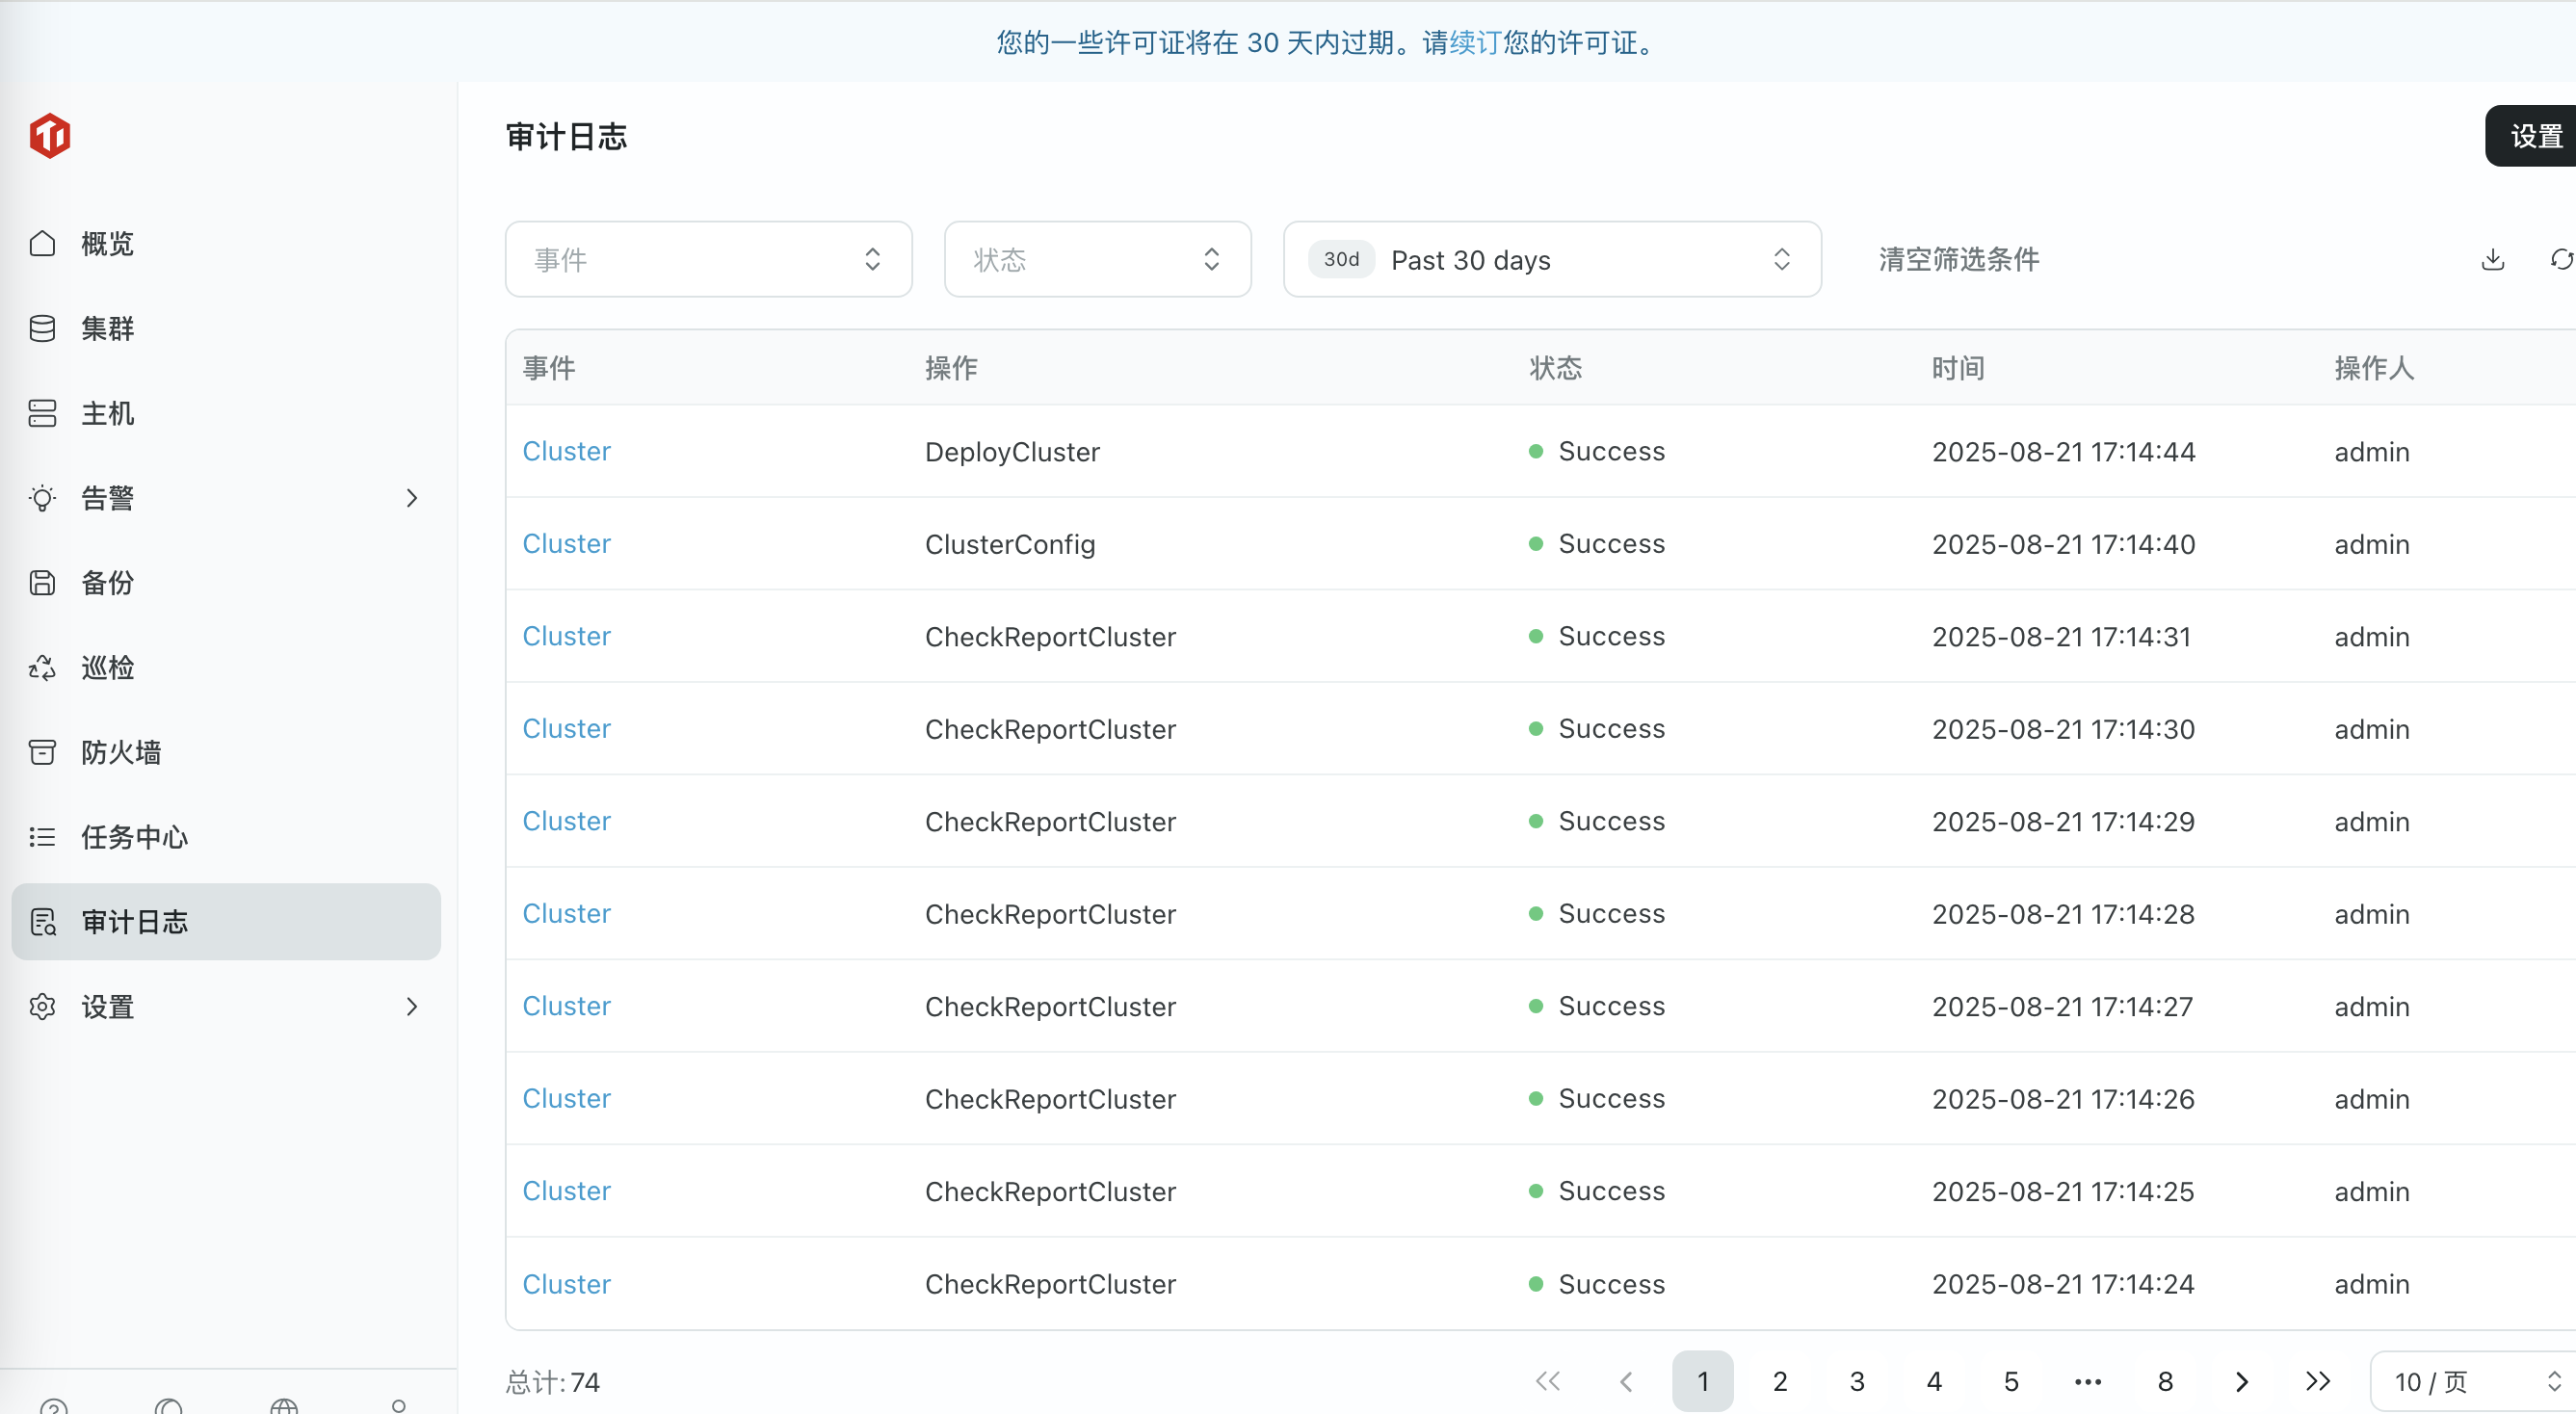Image resolution: width=2576 pixels, height=1414 pixels.
Task: Click the 时间 column header
Action: coord(1958,368)
